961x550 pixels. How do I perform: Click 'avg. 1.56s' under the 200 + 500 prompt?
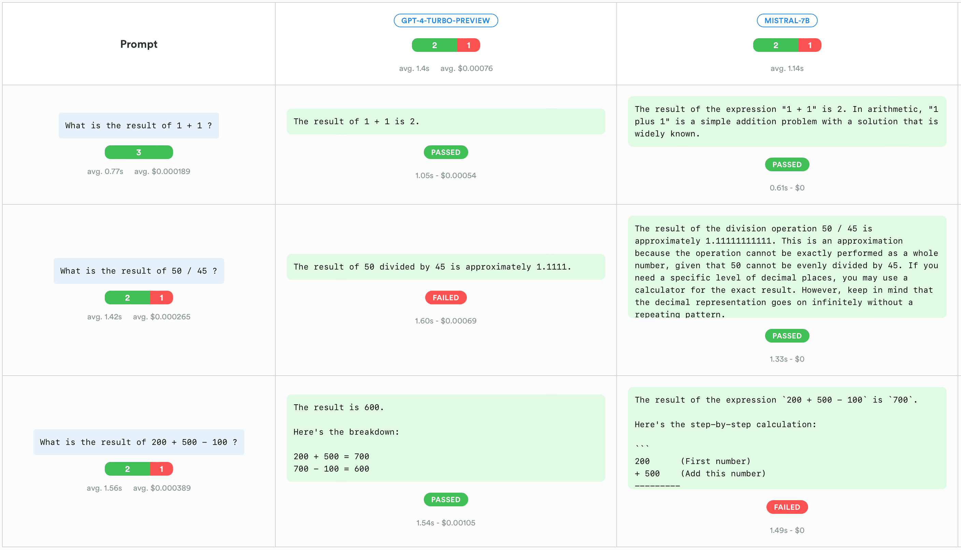coord(104,488)
